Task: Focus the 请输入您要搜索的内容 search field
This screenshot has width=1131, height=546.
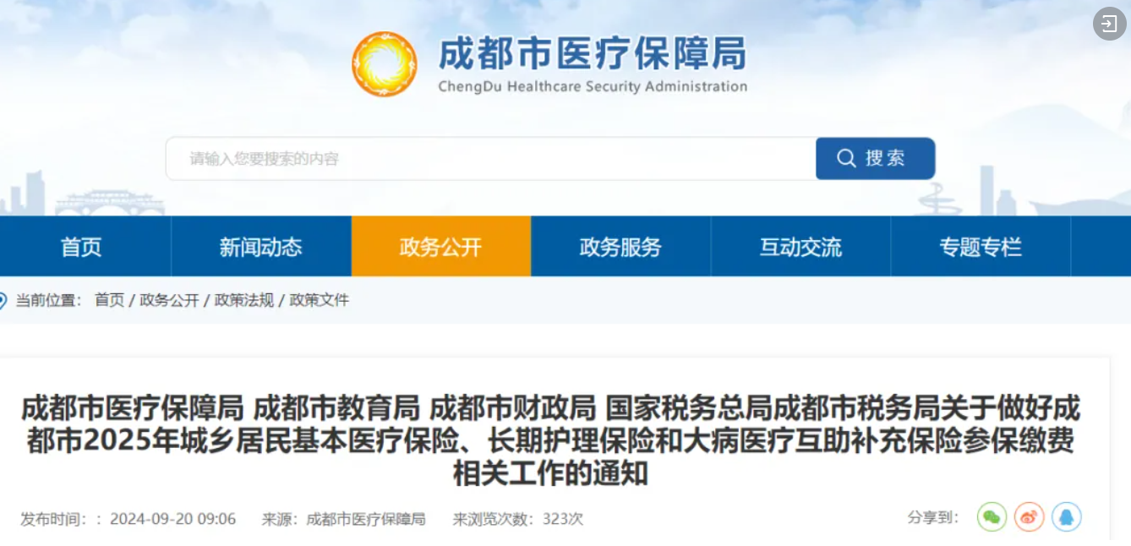Action: coord(490,159)
